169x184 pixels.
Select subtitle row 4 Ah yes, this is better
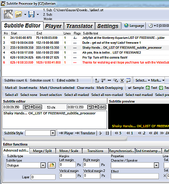pos(86,53)
